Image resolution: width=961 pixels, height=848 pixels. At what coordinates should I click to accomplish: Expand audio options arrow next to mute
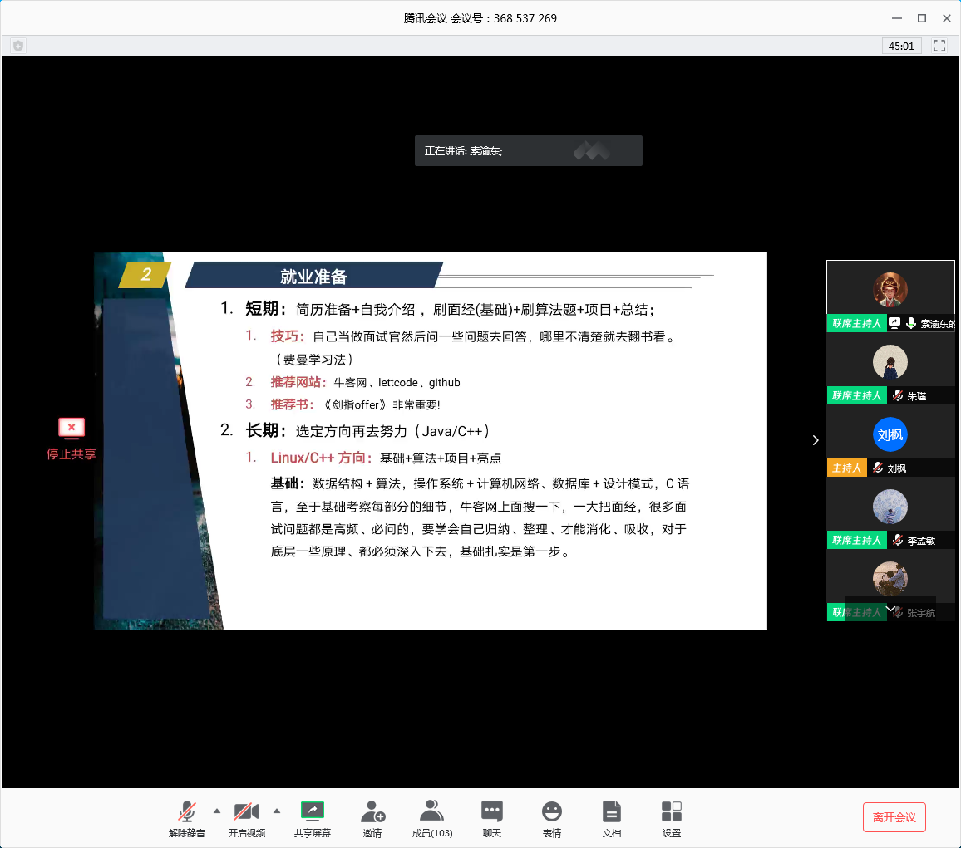217,811
